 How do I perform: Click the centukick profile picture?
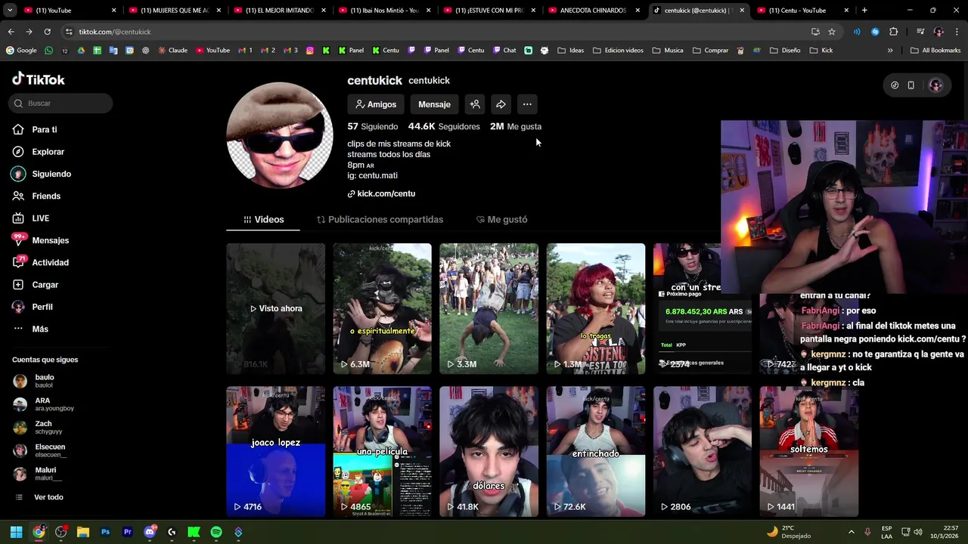pyautogui.click(x=280, y=135)
